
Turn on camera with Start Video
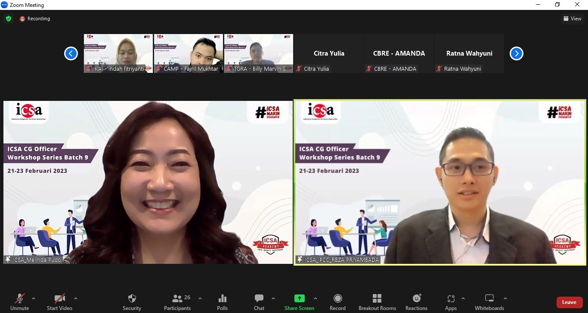[59, 302]
